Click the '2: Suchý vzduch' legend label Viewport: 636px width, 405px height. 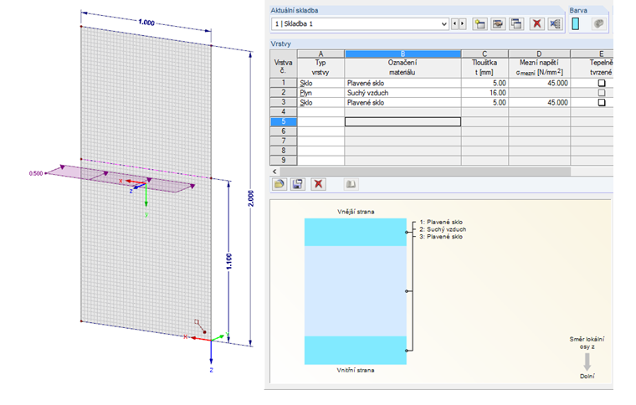tap(443, 229)
